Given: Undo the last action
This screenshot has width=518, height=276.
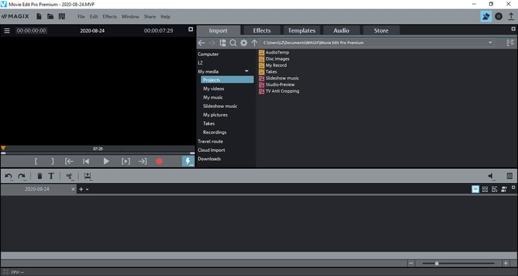Looking at the screenshot, I should [8, 176].
